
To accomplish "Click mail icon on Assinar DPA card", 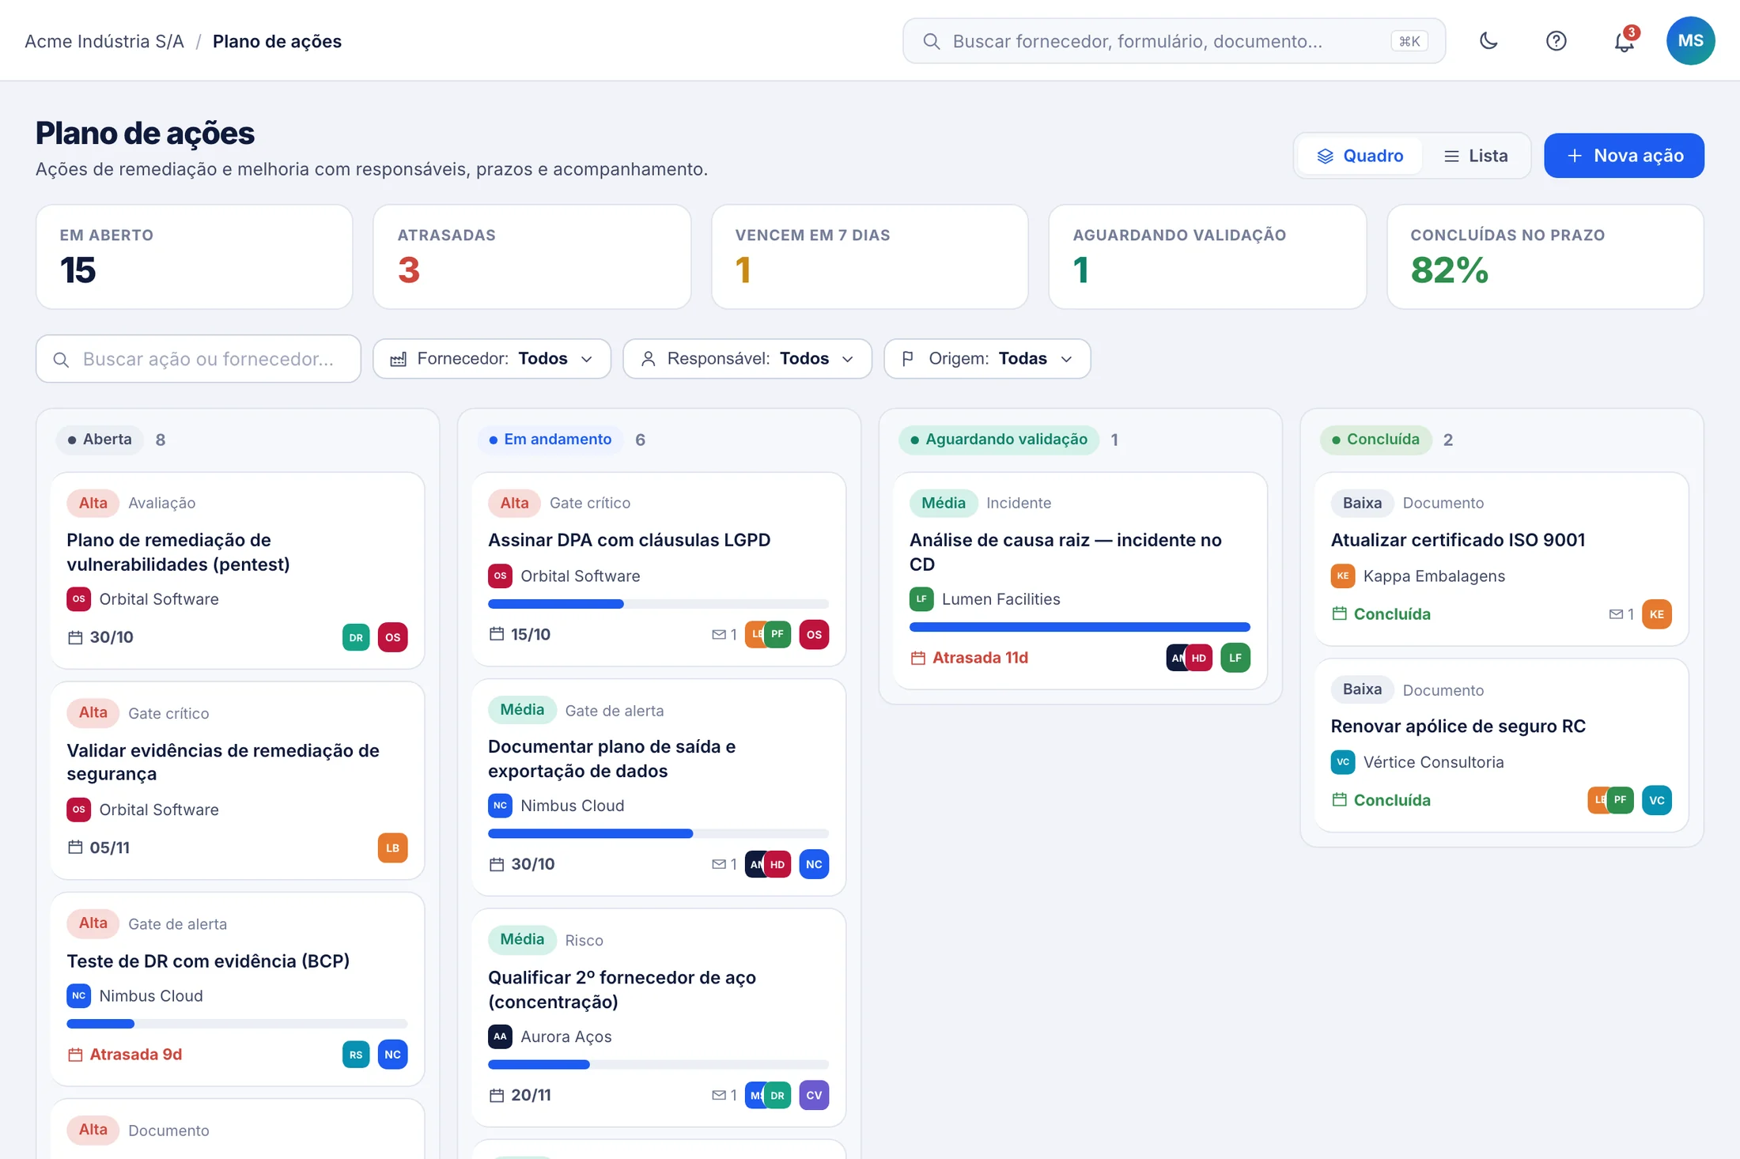I will coord(718,634).
